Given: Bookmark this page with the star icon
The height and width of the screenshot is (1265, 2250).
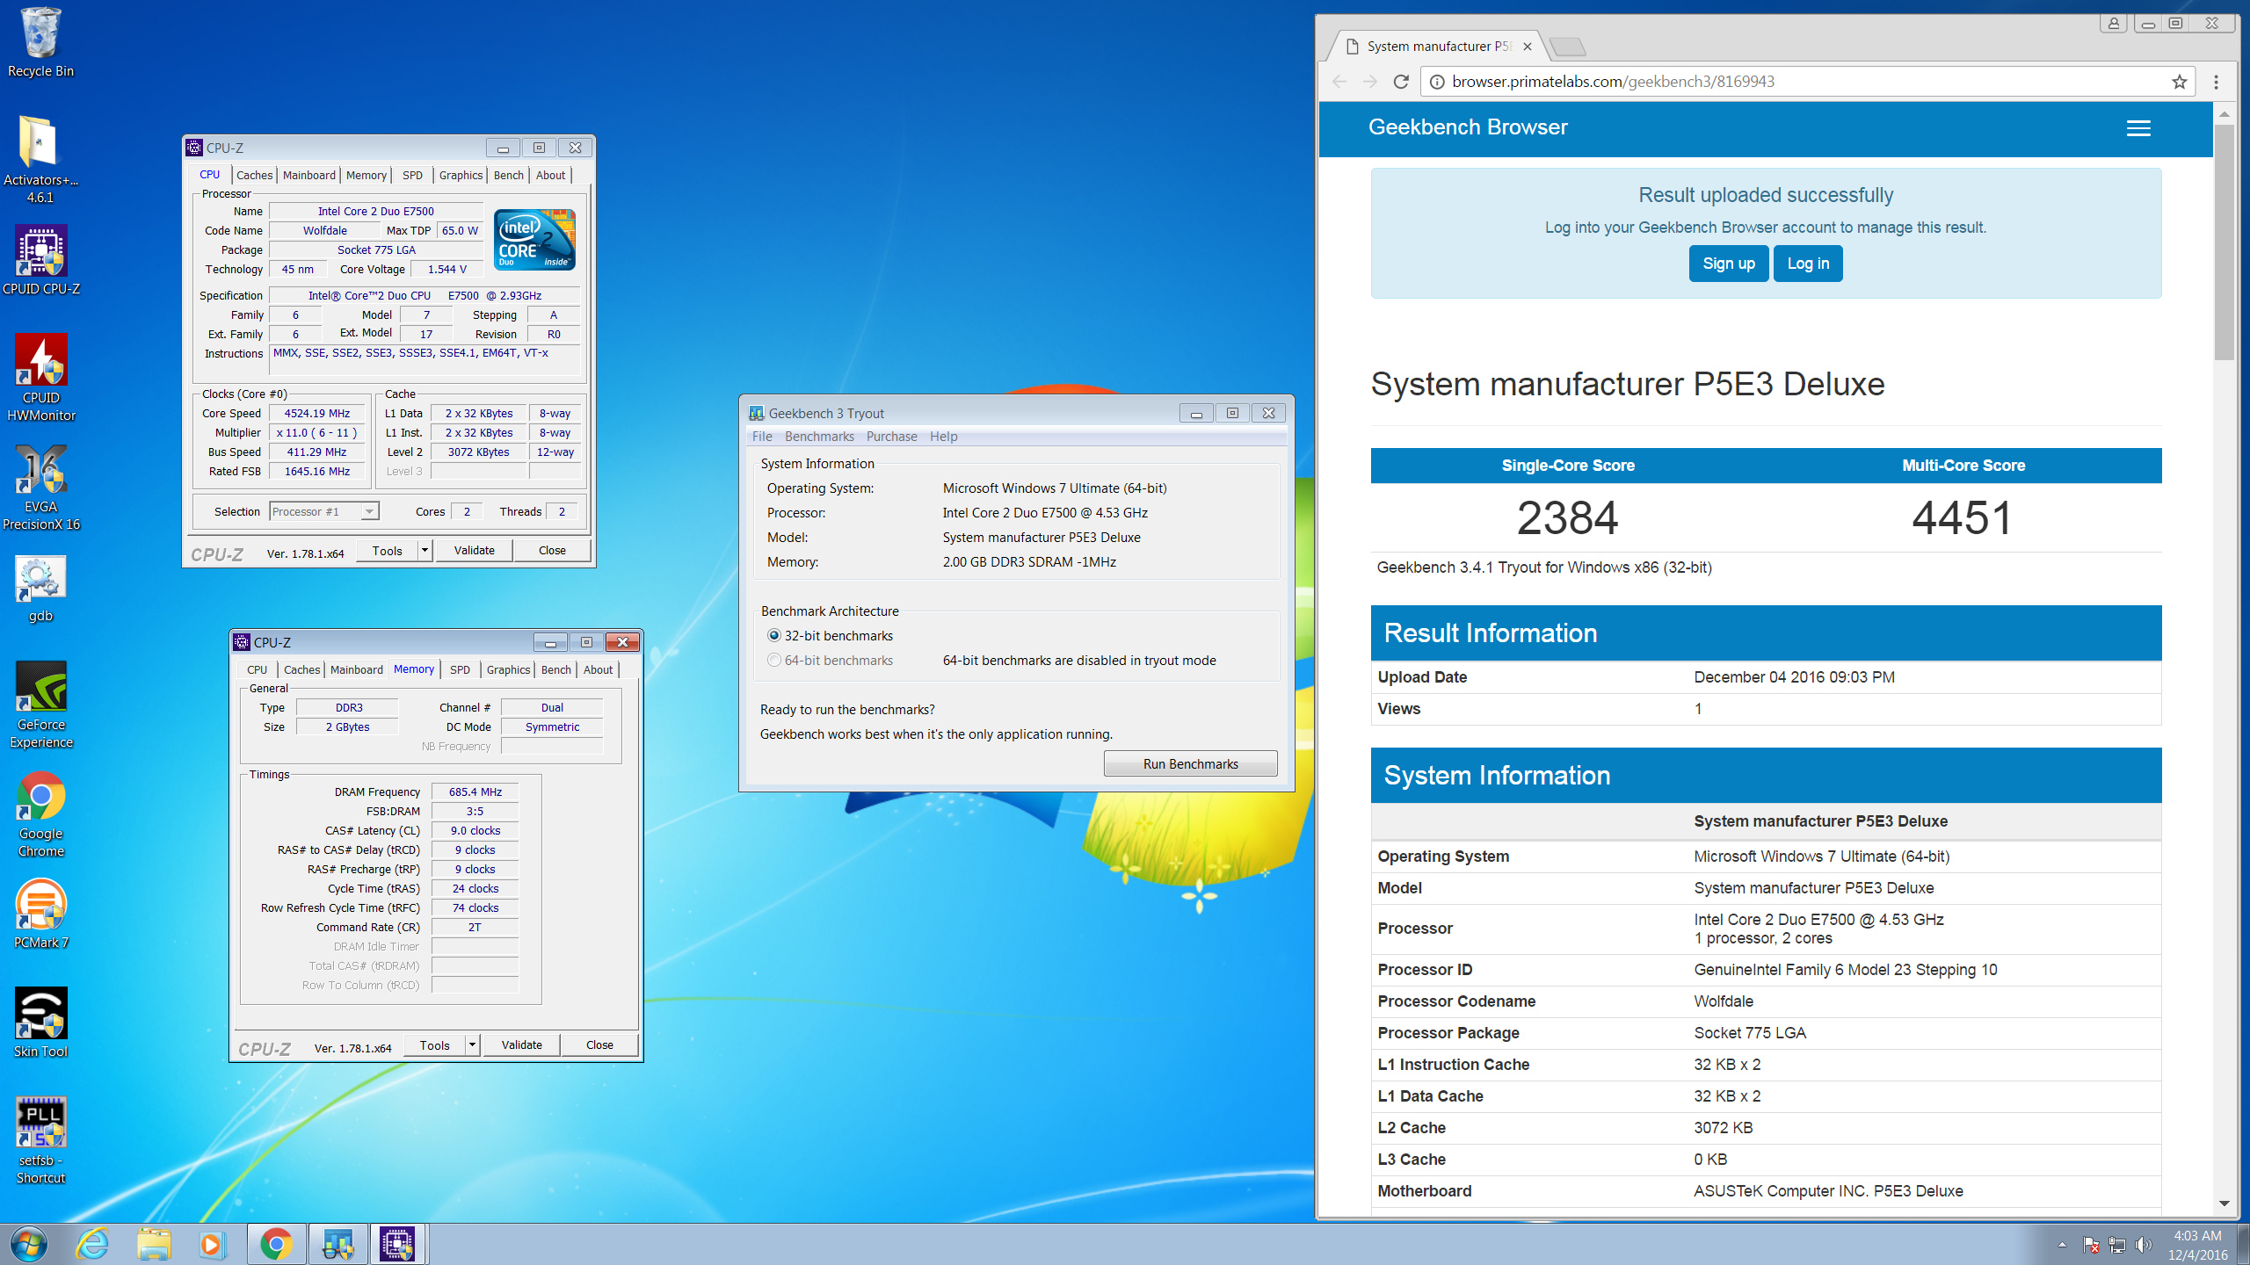Looking at the screenshot, I should pyautogui.click(x=2179, y=82).
